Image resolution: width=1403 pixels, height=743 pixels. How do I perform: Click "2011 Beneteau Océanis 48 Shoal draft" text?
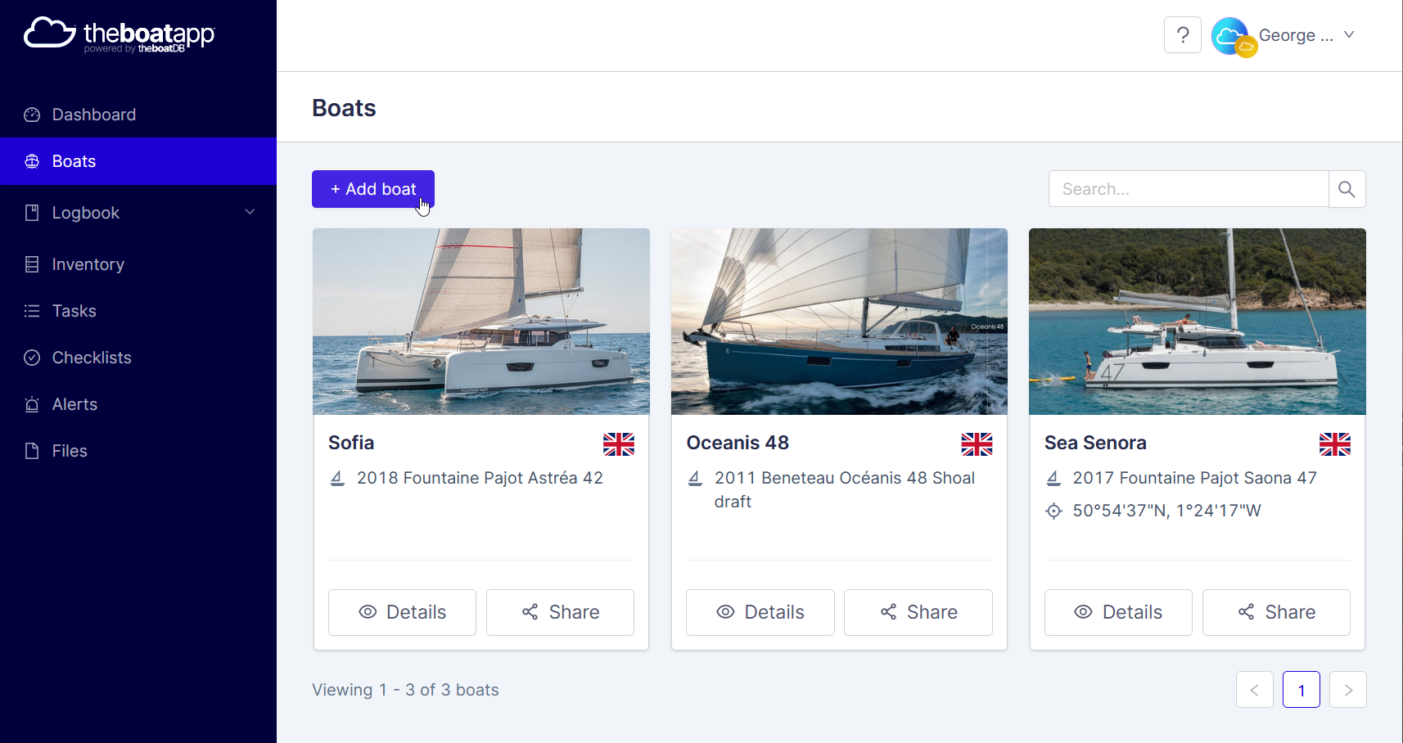coord(845,489)
